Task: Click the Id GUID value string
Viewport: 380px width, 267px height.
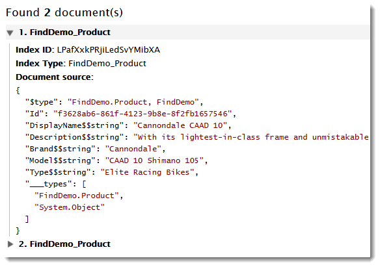Action: [x=142, y=114]
